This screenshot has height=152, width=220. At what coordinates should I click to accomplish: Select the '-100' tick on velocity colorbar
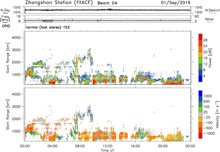pyautogui.click(x=208, y=123)
